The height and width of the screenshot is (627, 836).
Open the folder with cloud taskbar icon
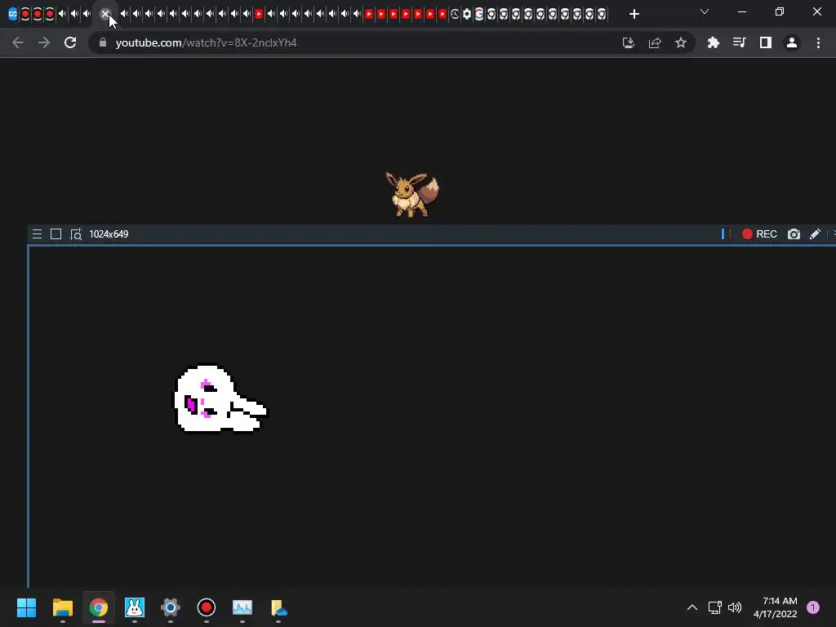[278, 607]
